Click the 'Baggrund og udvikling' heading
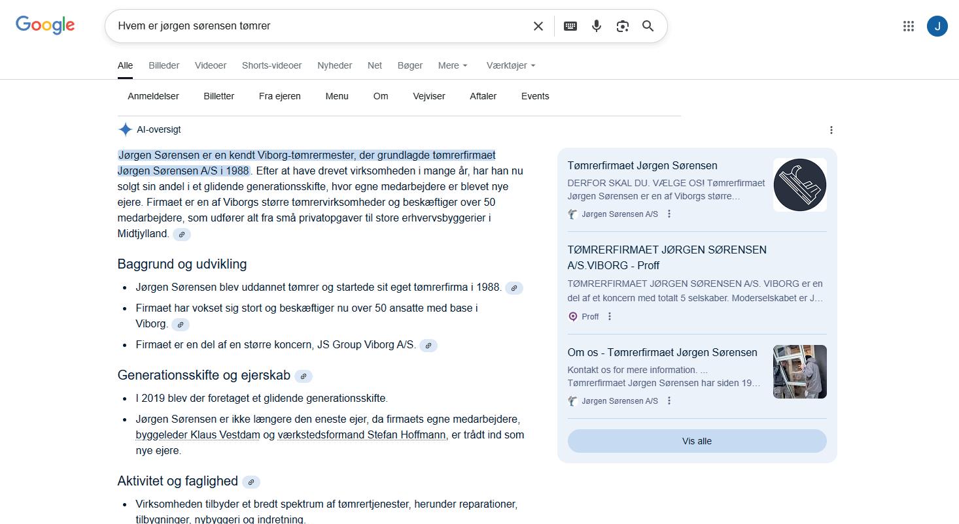 [x=182, y=264]
